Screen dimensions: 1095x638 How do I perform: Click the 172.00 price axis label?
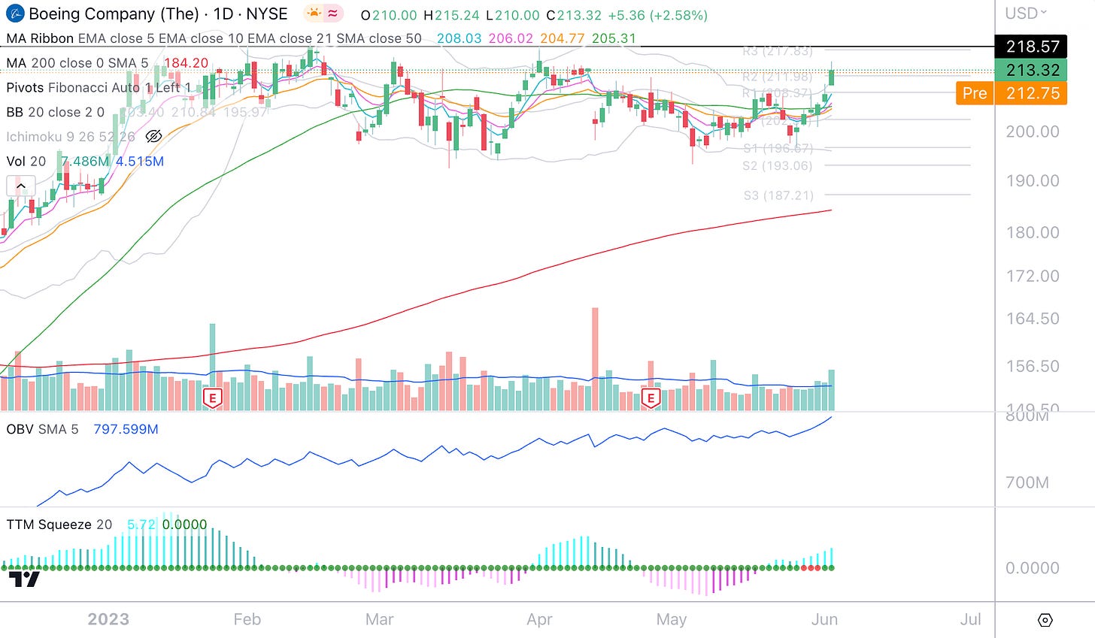click(1033, 276)
